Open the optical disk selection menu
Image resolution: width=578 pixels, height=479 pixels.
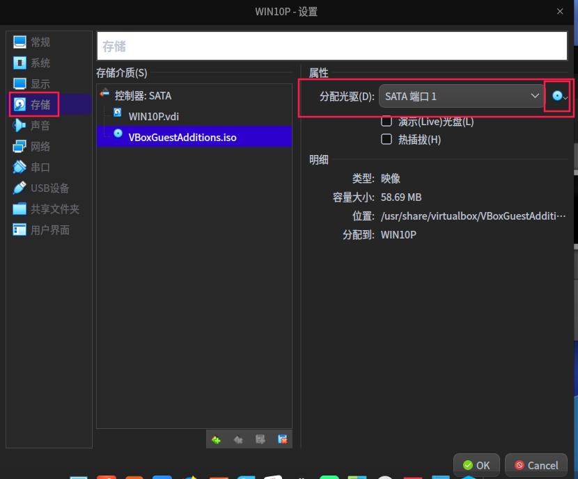pyautogui.click(x=559, y=96)
